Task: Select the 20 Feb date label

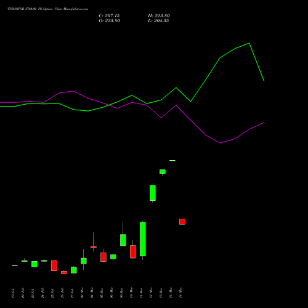Action: click(23, 293)
